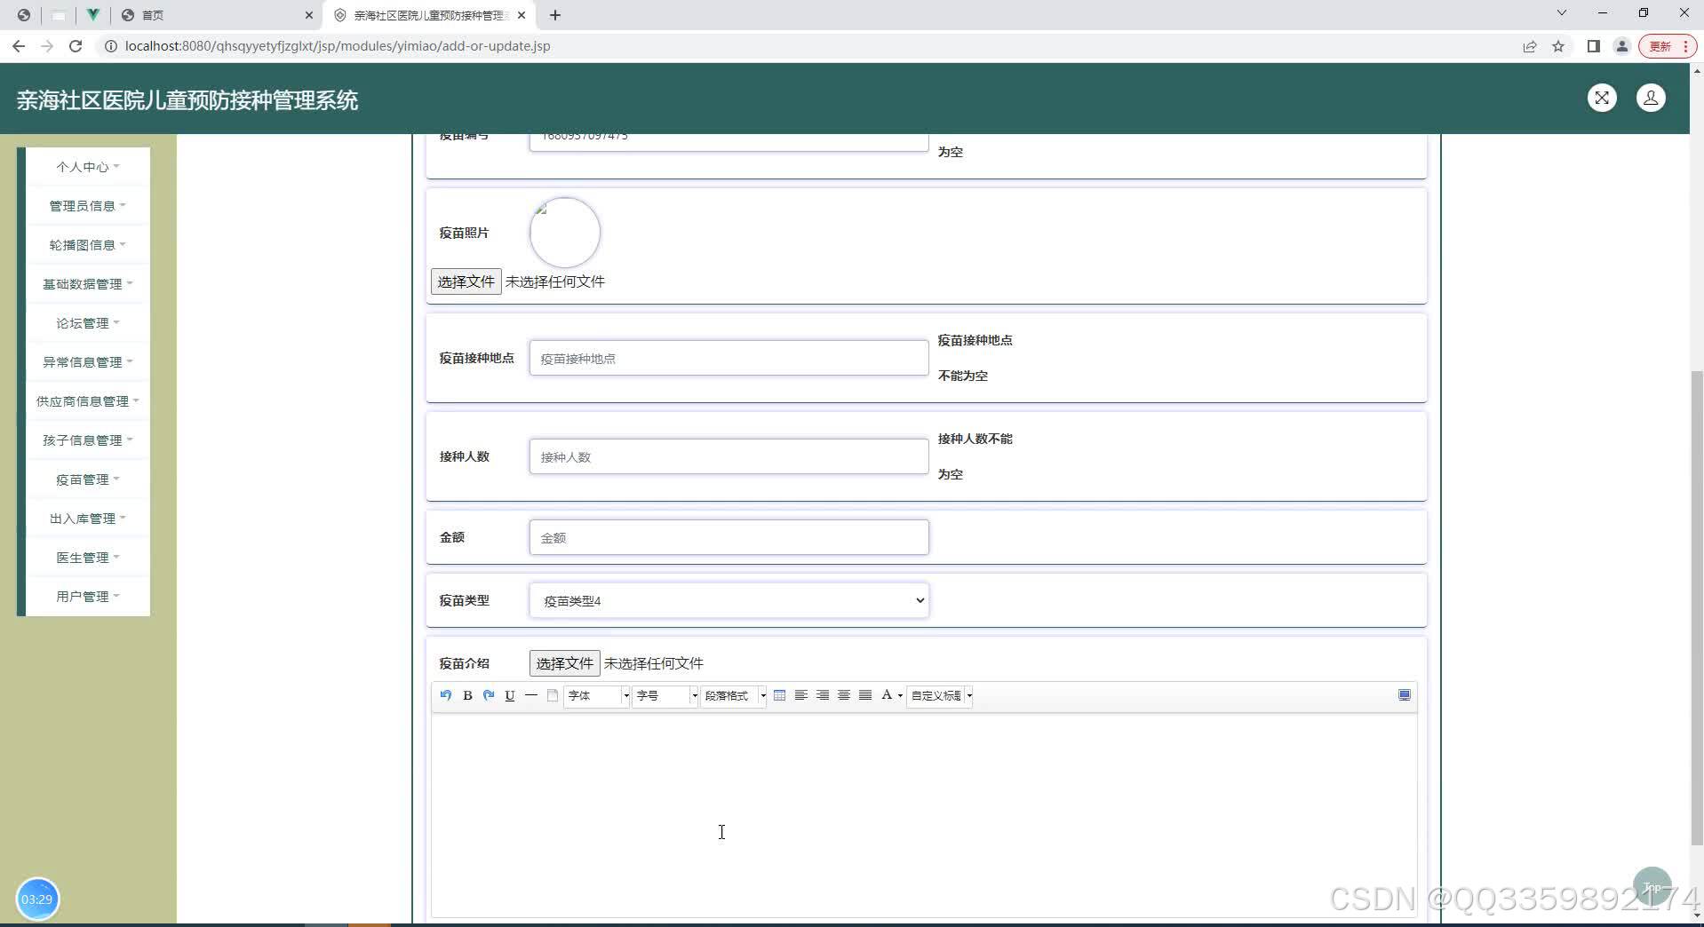This screenshot has width=1704, height=927.
Task: Expand 出入库管理 sidebar menu
Action: click(x=87, y=519)
